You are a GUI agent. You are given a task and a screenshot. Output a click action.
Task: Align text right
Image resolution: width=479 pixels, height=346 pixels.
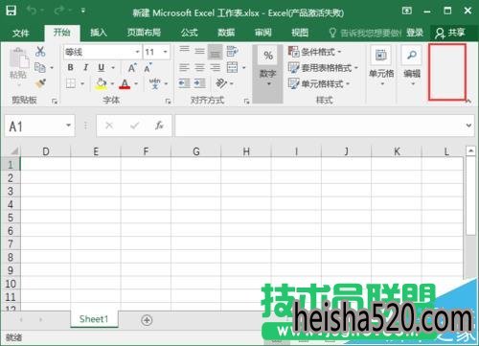tap(216, 67)
